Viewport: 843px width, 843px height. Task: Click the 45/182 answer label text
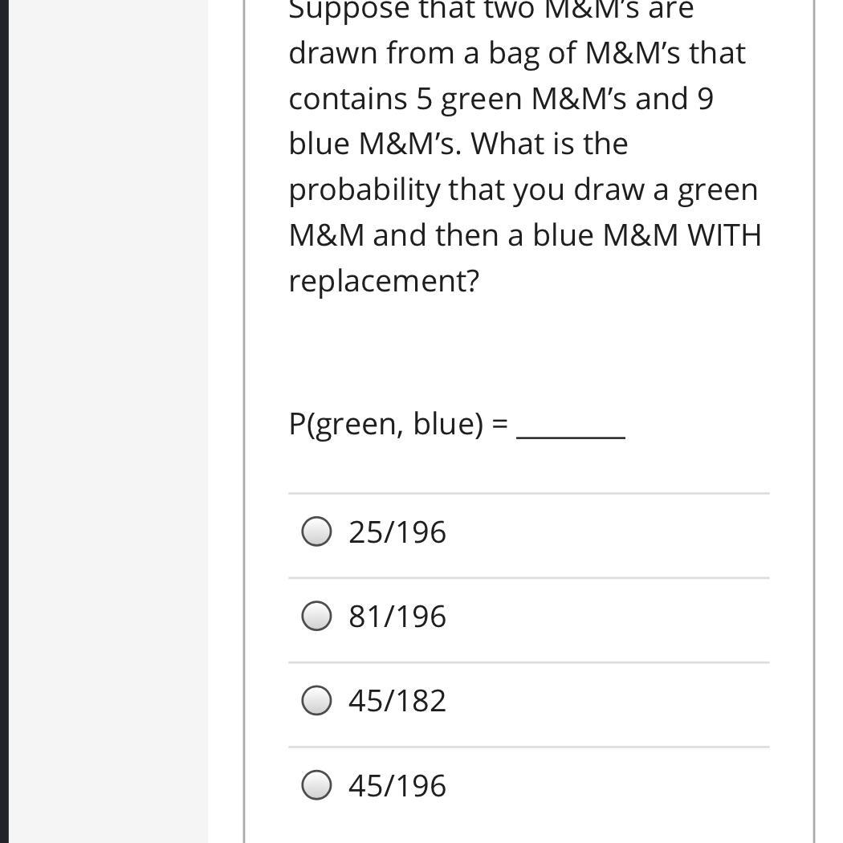(397, 701)
